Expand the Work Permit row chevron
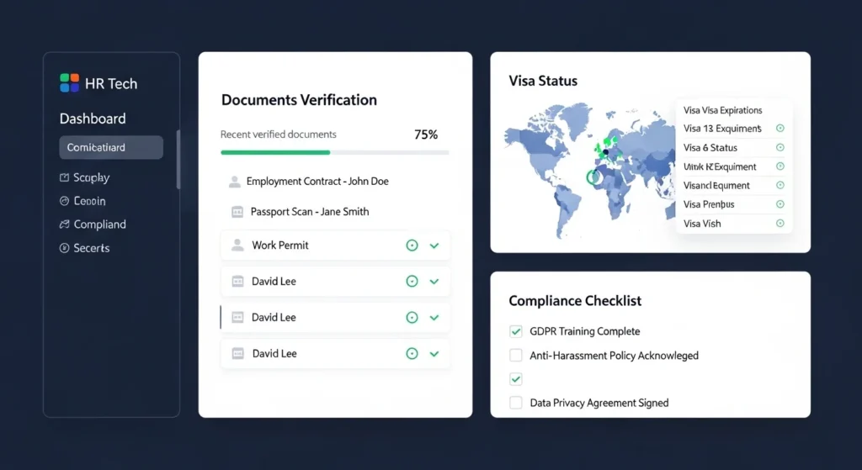Screen dimensions: 862x470 tap(434, 246)
